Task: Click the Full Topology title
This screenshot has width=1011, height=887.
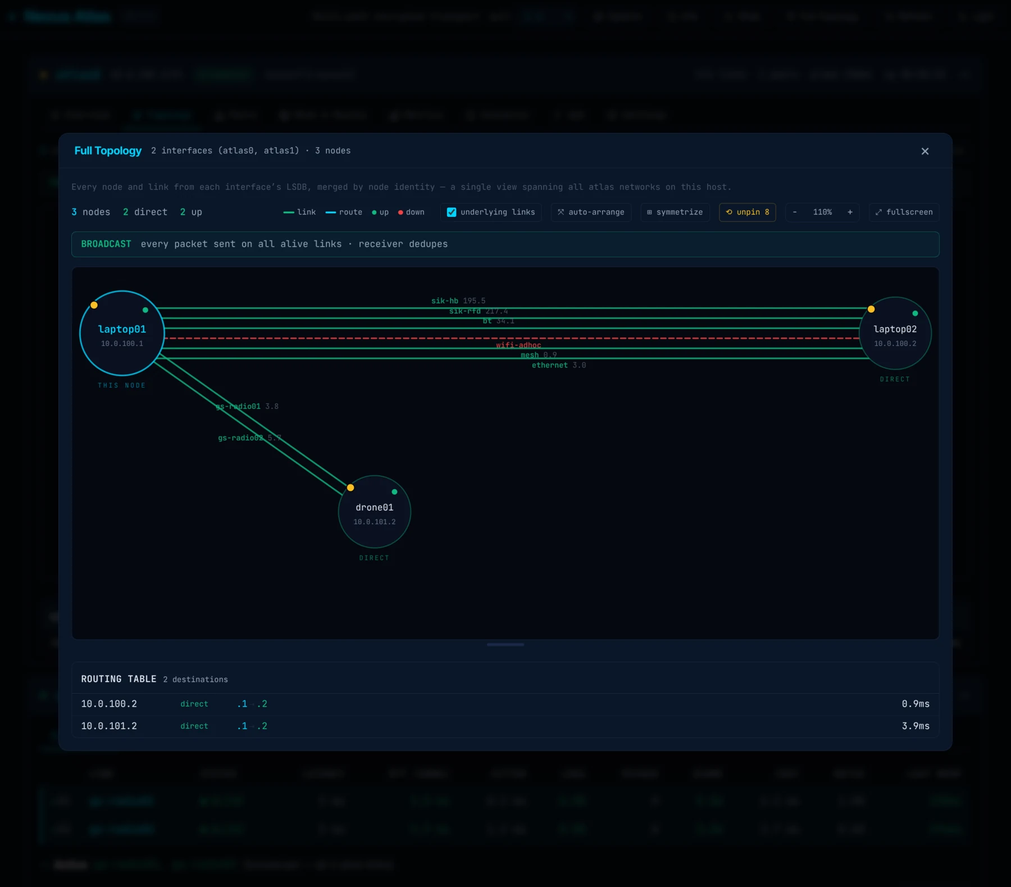Action: pyautogui.click(x=108, y=151)
